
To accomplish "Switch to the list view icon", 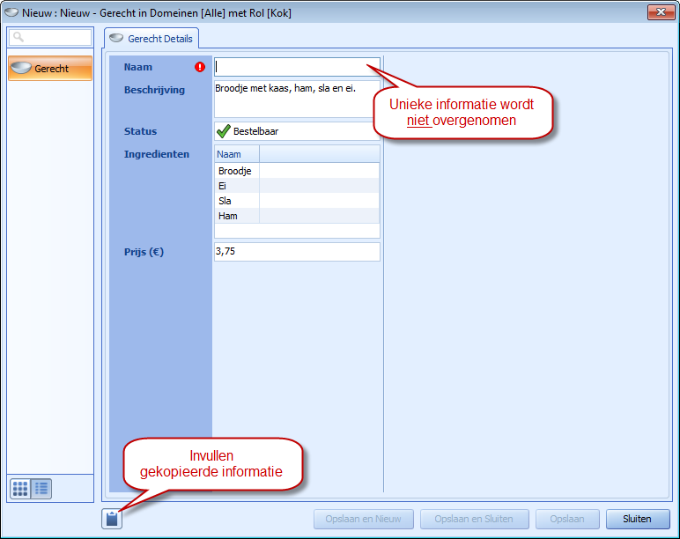I will 41,489.
